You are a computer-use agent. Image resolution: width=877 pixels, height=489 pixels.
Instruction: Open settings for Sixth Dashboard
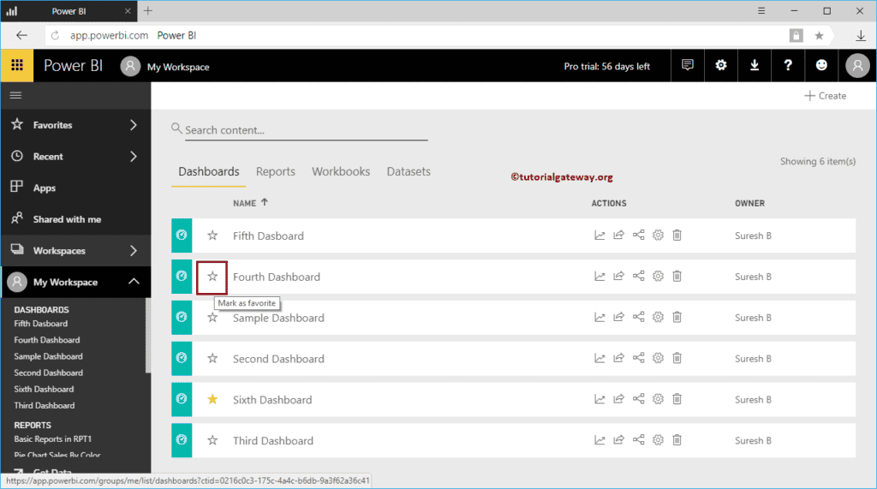tap(658, 399)
